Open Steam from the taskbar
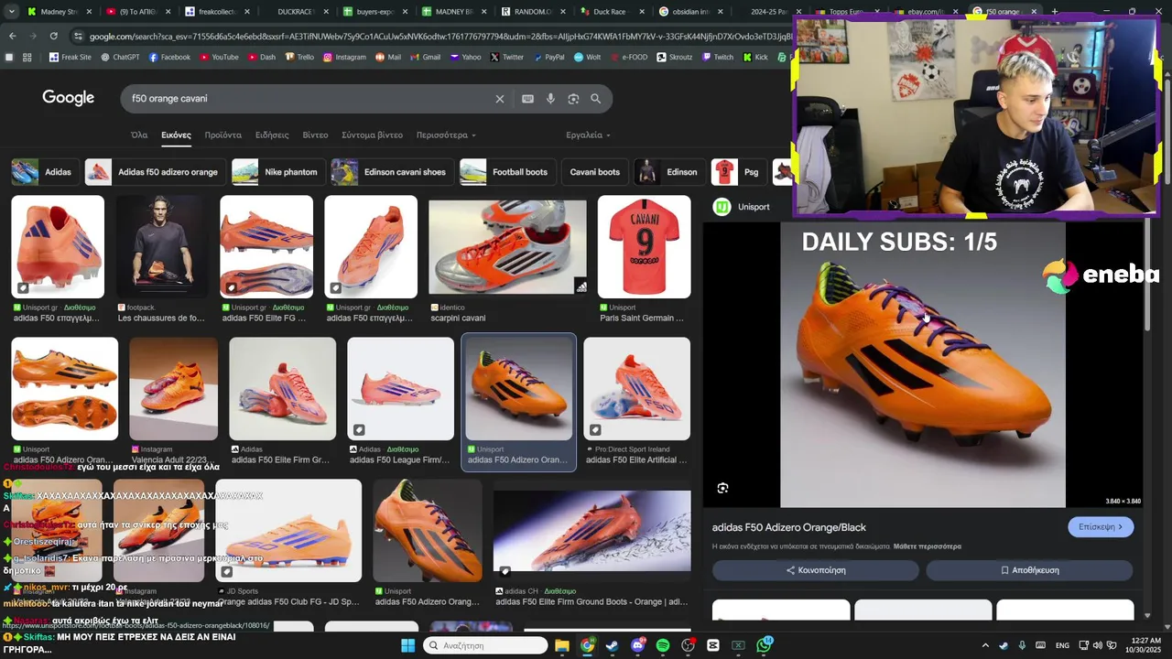 point(613,645)
